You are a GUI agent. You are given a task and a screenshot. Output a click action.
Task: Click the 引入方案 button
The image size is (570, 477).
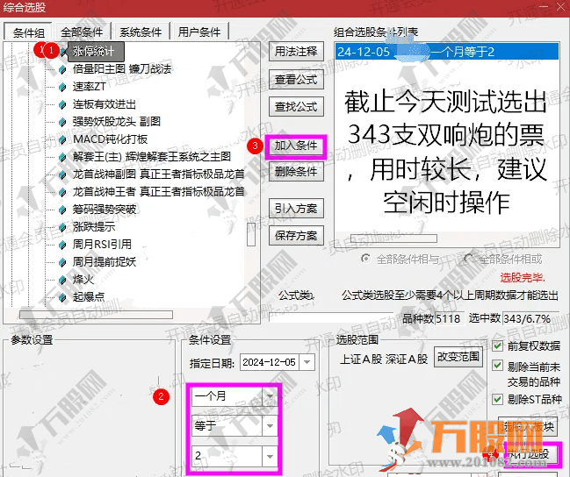click(x=296, y=209)
